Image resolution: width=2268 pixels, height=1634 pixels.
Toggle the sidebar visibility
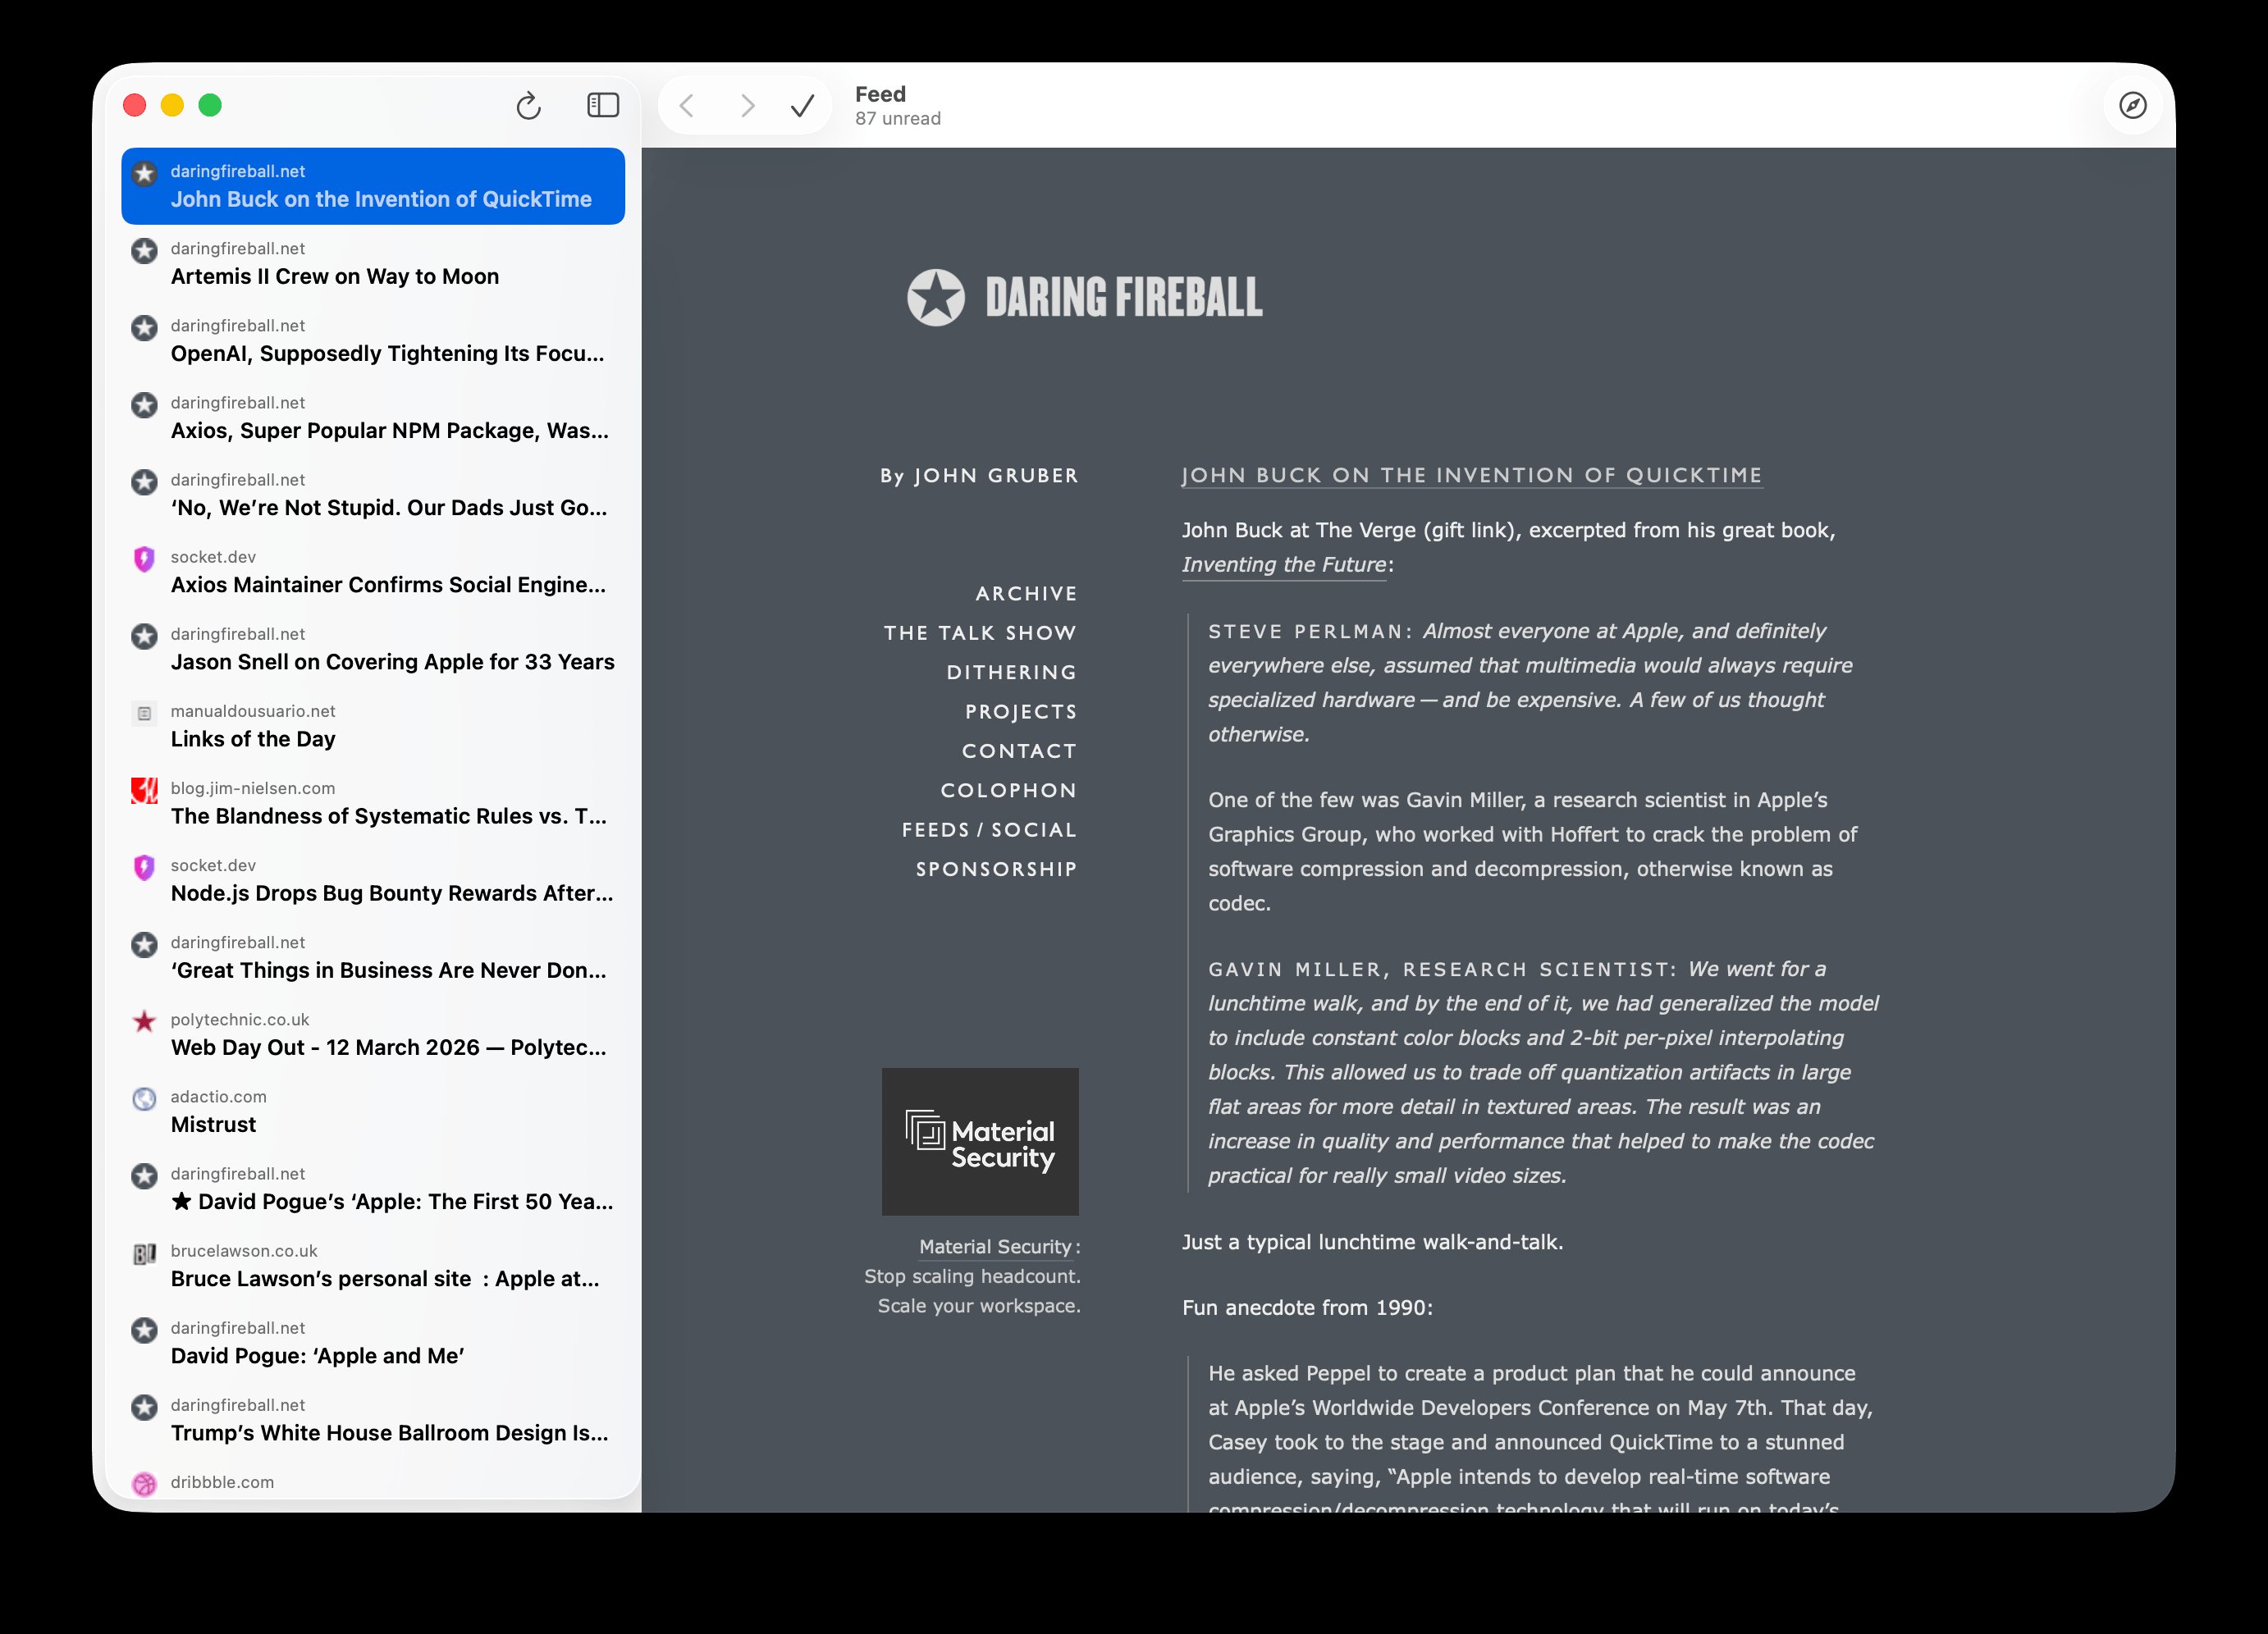(603, 105)
